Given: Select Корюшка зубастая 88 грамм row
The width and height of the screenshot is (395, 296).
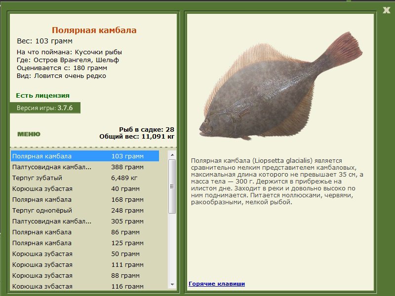Looking at the screenshot, I should pyautogui.click(x=85, y=276).
